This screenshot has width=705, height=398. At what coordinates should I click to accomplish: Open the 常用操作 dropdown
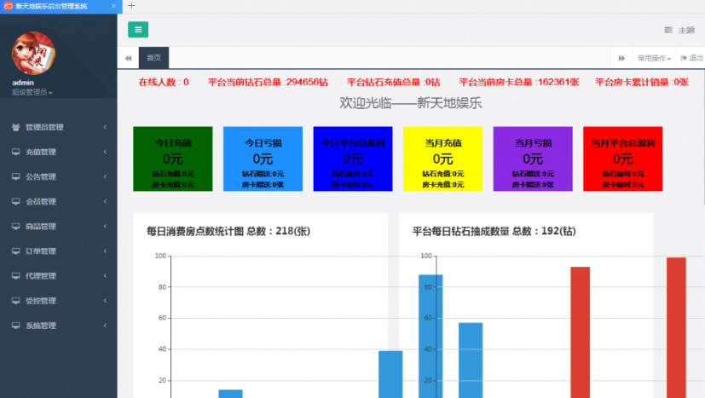654,58
